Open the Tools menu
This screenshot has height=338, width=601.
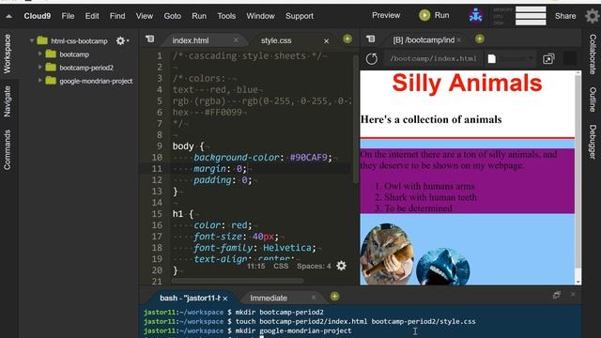click(x=226, y=16)
